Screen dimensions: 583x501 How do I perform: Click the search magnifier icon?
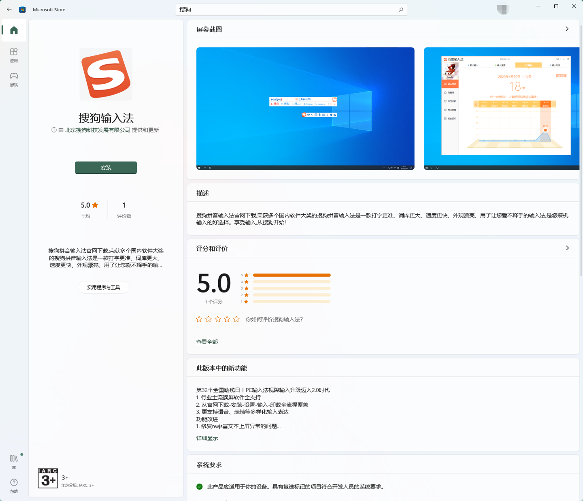(401, 9)
